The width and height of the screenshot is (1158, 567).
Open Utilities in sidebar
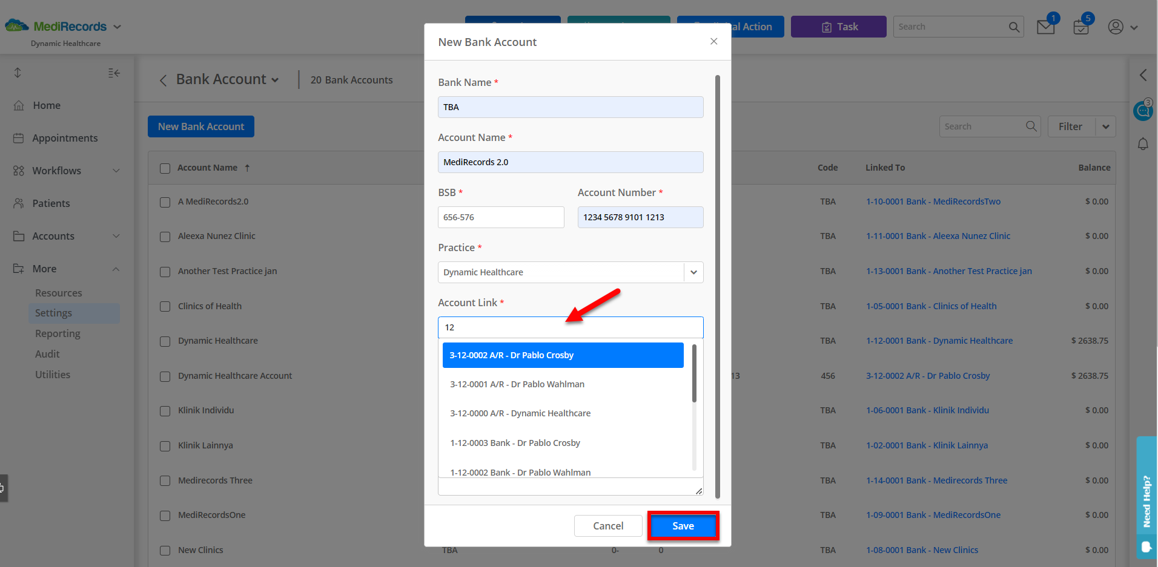53,375
